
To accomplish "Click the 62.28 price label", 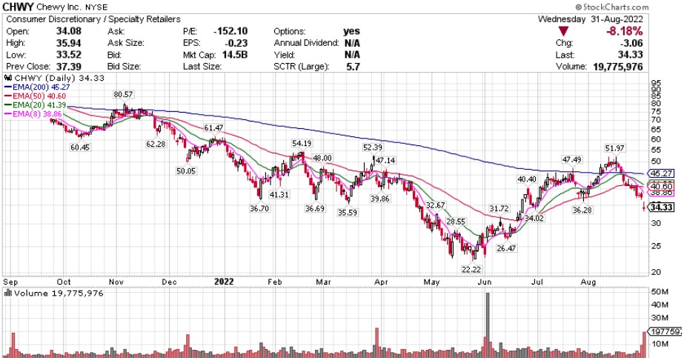I will click(x=156, y=144).
